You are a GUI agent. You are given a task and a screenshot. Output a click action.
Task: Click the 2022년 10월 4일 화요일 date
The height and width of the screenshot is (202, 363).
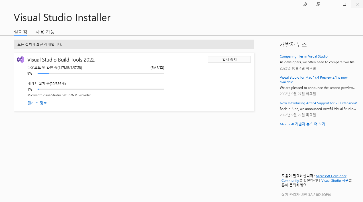click(298, 68)
